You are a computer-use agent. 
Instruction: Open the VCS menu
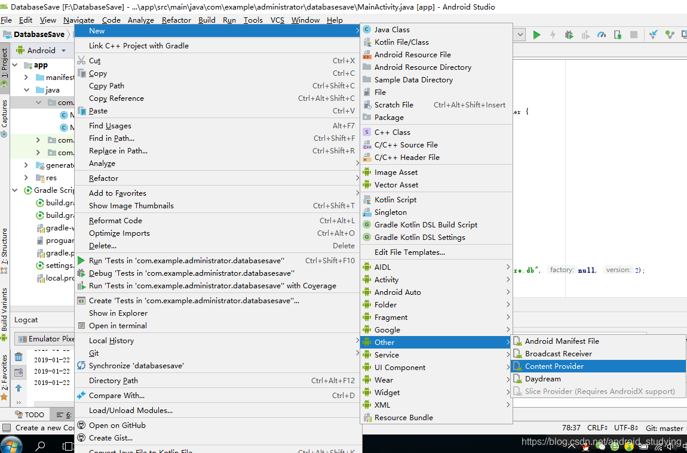[277, 20]
